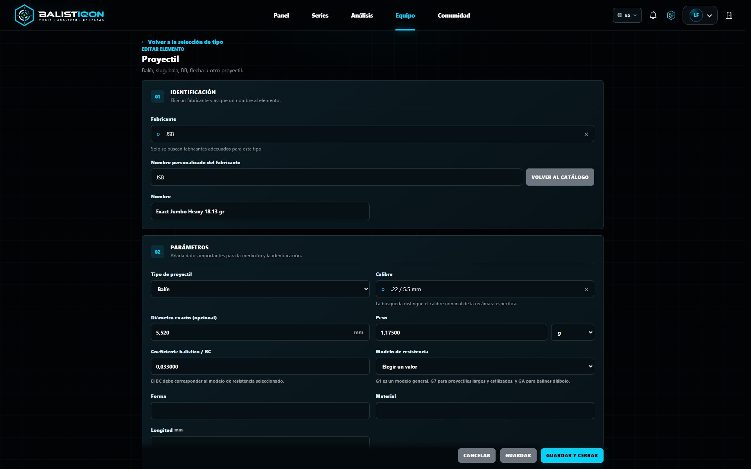Open the Tipo de proyectil dropdown
Screen dimensions: 751x469
click(260, 289)
